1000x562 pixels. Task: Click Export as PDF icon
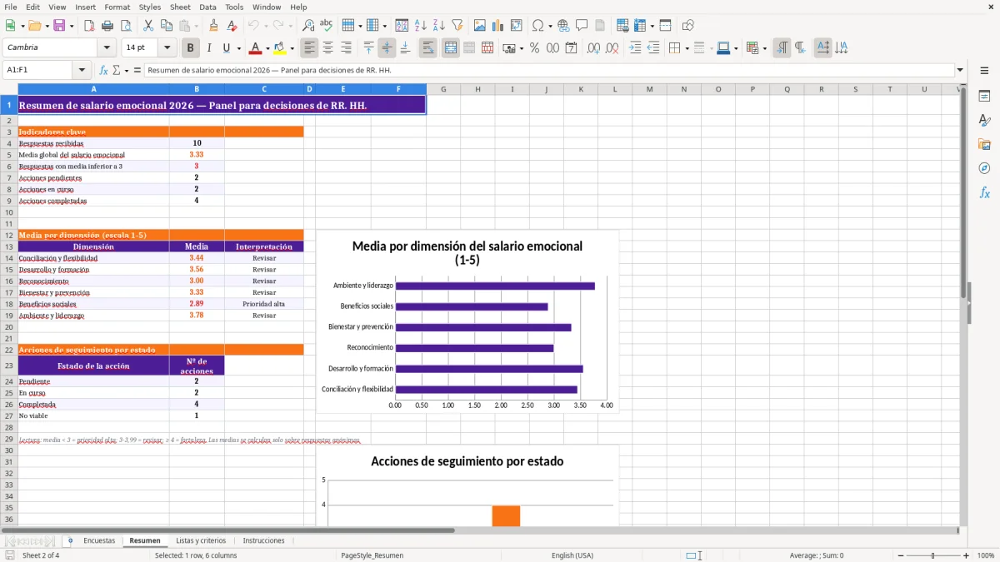click(89, 26)
